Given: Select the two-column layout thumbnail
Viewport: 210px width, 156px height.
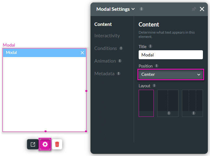Looking at the screenshot, I should pyautogui.click(x=168, y=103).
